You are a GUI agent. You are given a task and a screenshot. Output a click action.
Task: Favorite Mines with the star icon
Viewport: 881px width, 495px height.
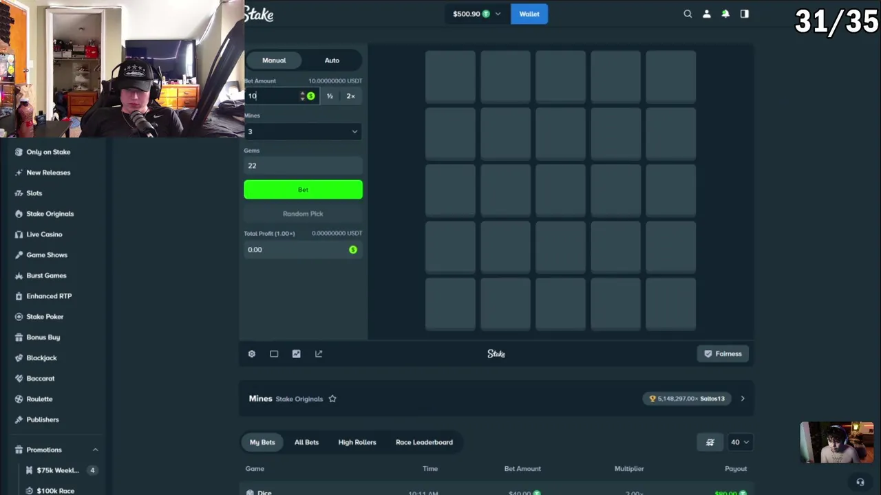pos(332,399)
